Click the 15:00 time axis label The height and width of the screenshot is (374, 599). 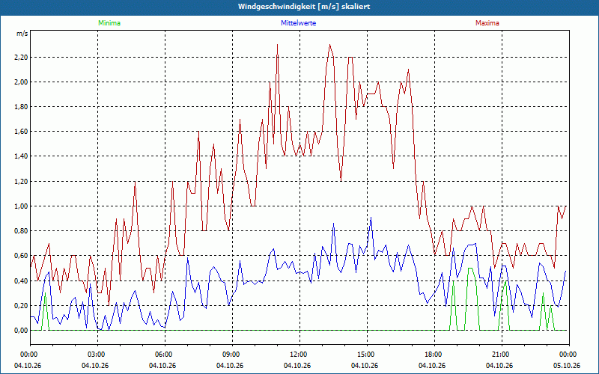point(367,355)
